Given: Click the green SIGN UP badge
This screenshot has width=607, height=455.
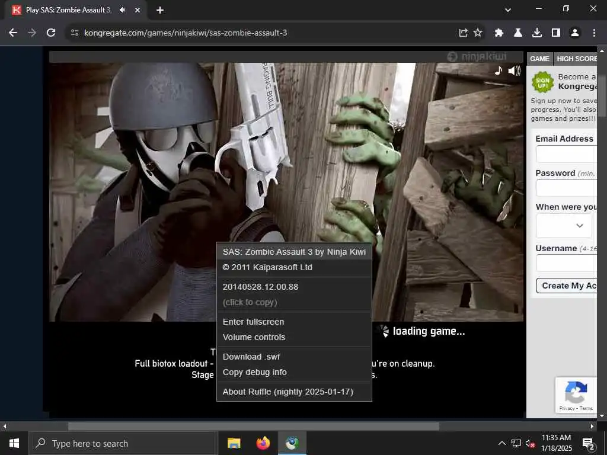Looking at the screenshot, I should [x=542, y=82].
